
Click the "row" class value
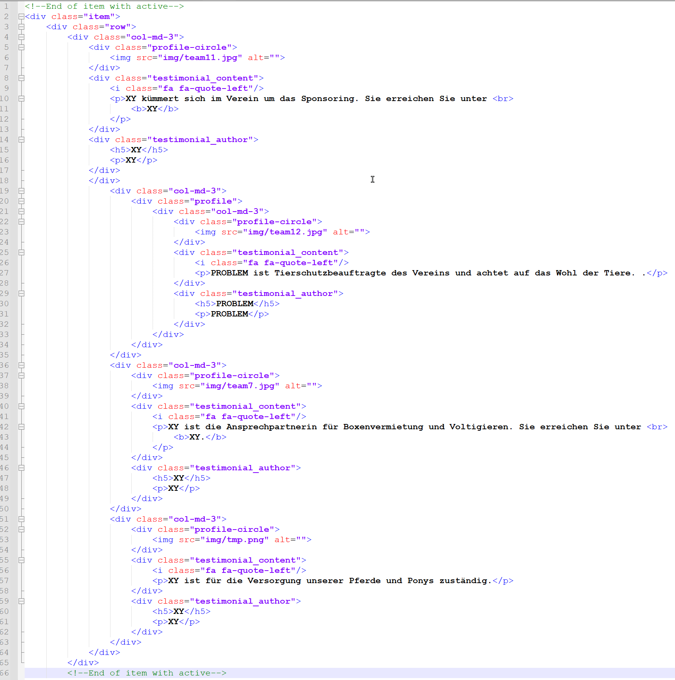click(x=118, y=27)
